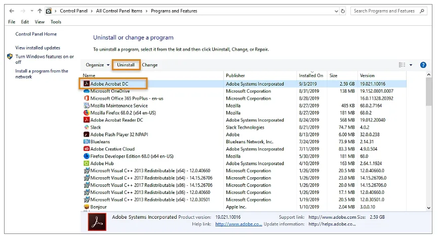Viewport: 439px width, 237px height.
Task: Sort by the Publisher column header
Action: tap(235, 75)
